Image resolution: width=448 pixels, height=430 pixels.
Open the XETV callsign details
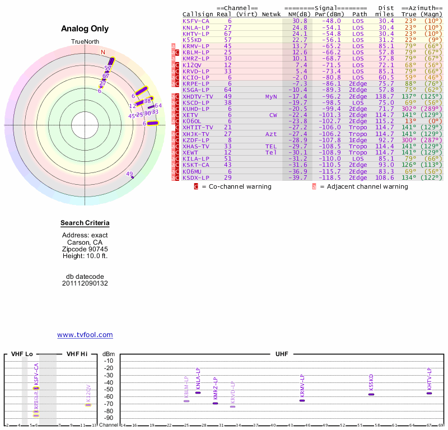click(192, 115)
